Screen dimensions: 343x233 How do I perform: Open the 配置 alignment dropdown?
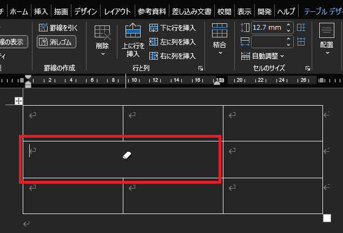[326, 39]
